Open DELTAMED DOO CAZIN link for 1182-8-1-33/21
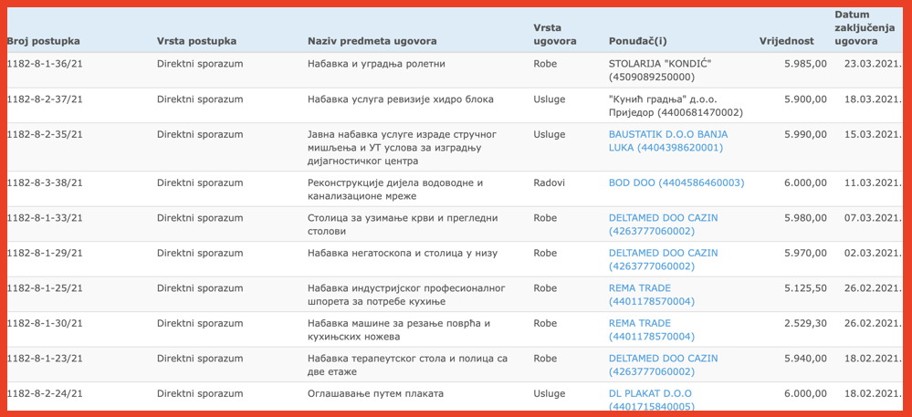Viewport: 912px width, 417px height. [x=663, y=224]
